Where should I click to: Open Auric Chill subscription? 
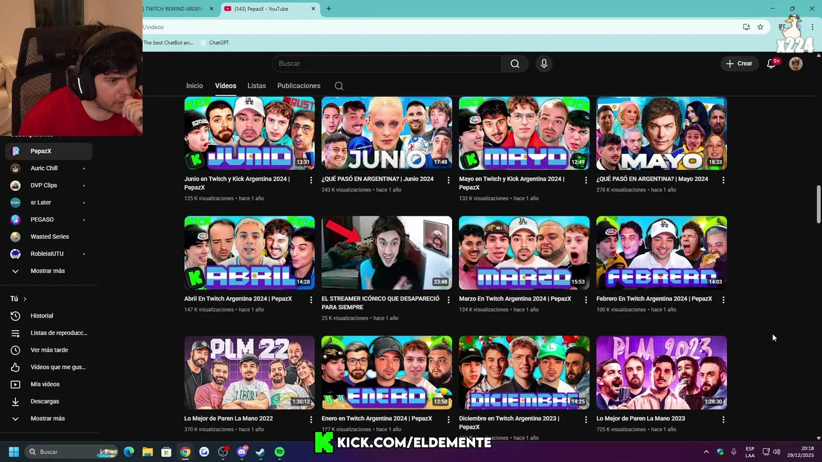click(49, 168)
